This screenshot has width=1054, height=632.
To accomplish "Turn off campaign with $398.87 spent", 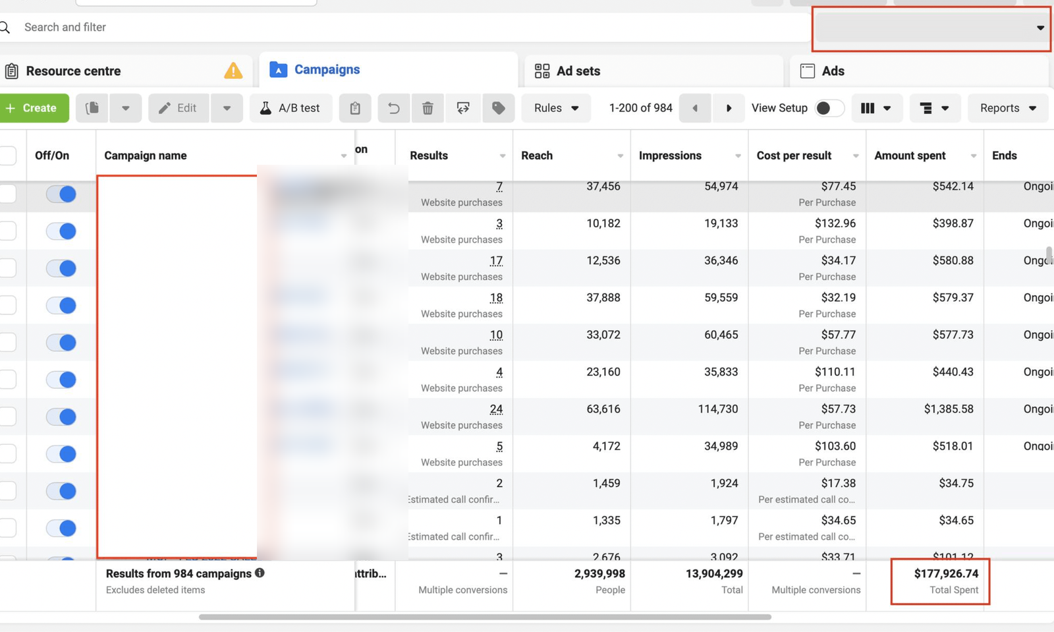I will click(61, 231).
